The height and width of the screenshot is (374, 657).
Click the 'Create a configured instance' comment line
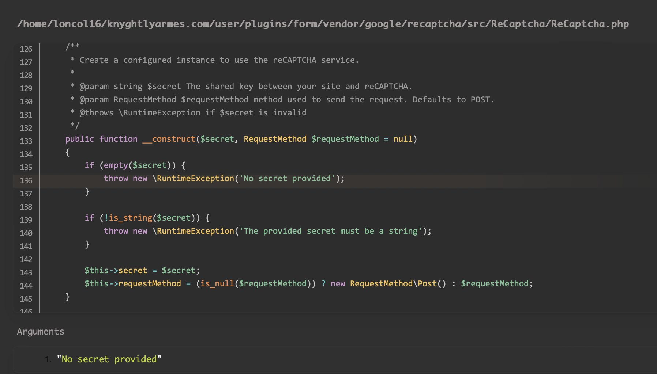coord(214,60)
